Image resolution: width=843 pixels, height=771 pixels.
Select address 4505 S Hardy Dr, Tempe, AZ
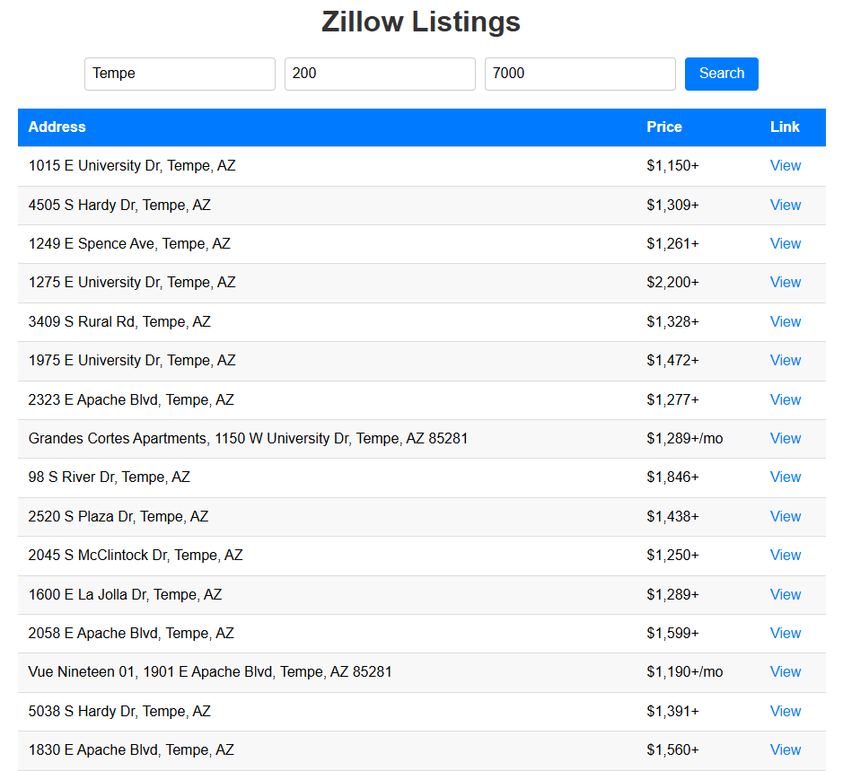point(119,205)
